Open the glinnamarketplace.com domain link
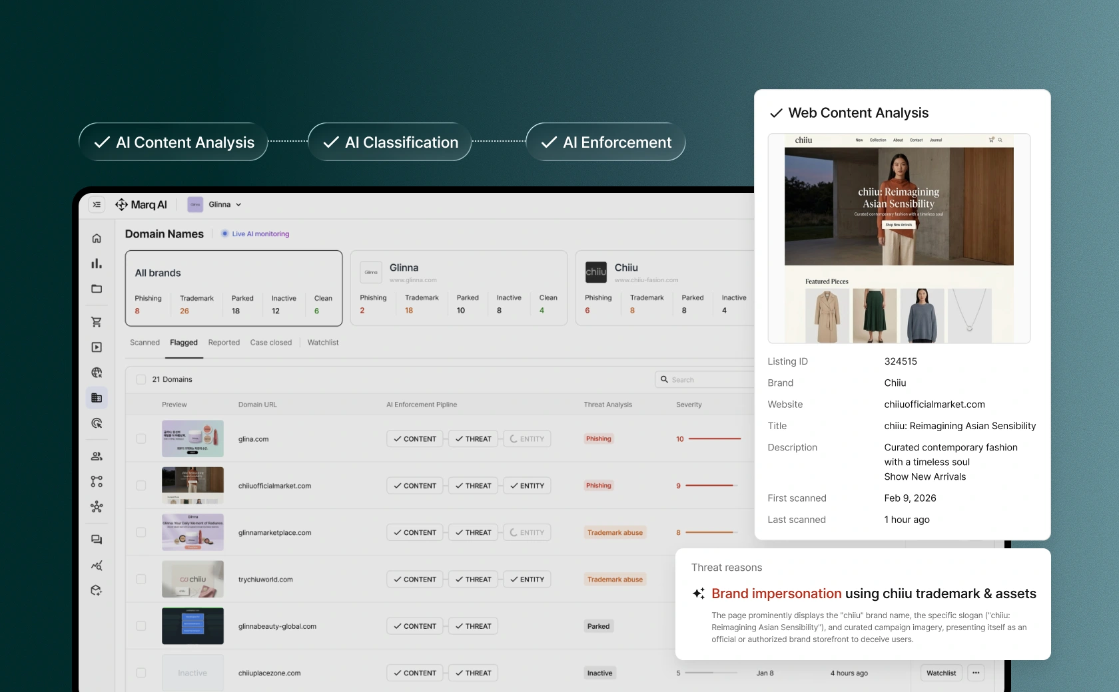 (x=275, y=533)
